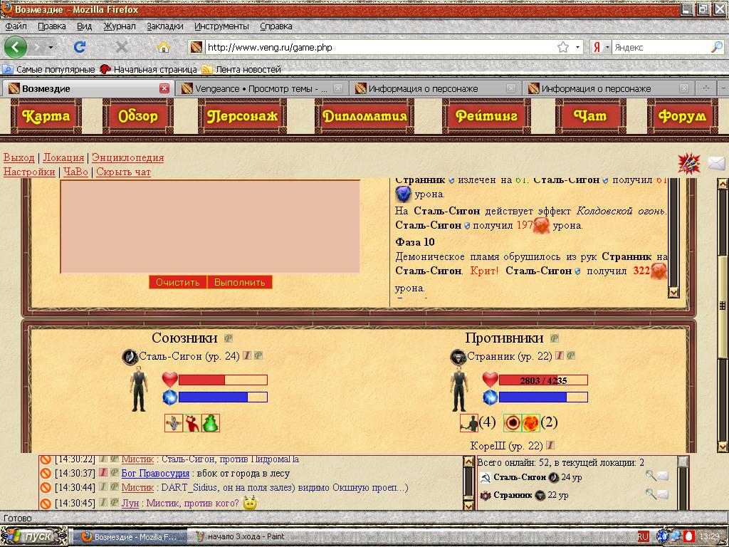
Task: Open the Энциклопедия link
Action: pos(128,157)
